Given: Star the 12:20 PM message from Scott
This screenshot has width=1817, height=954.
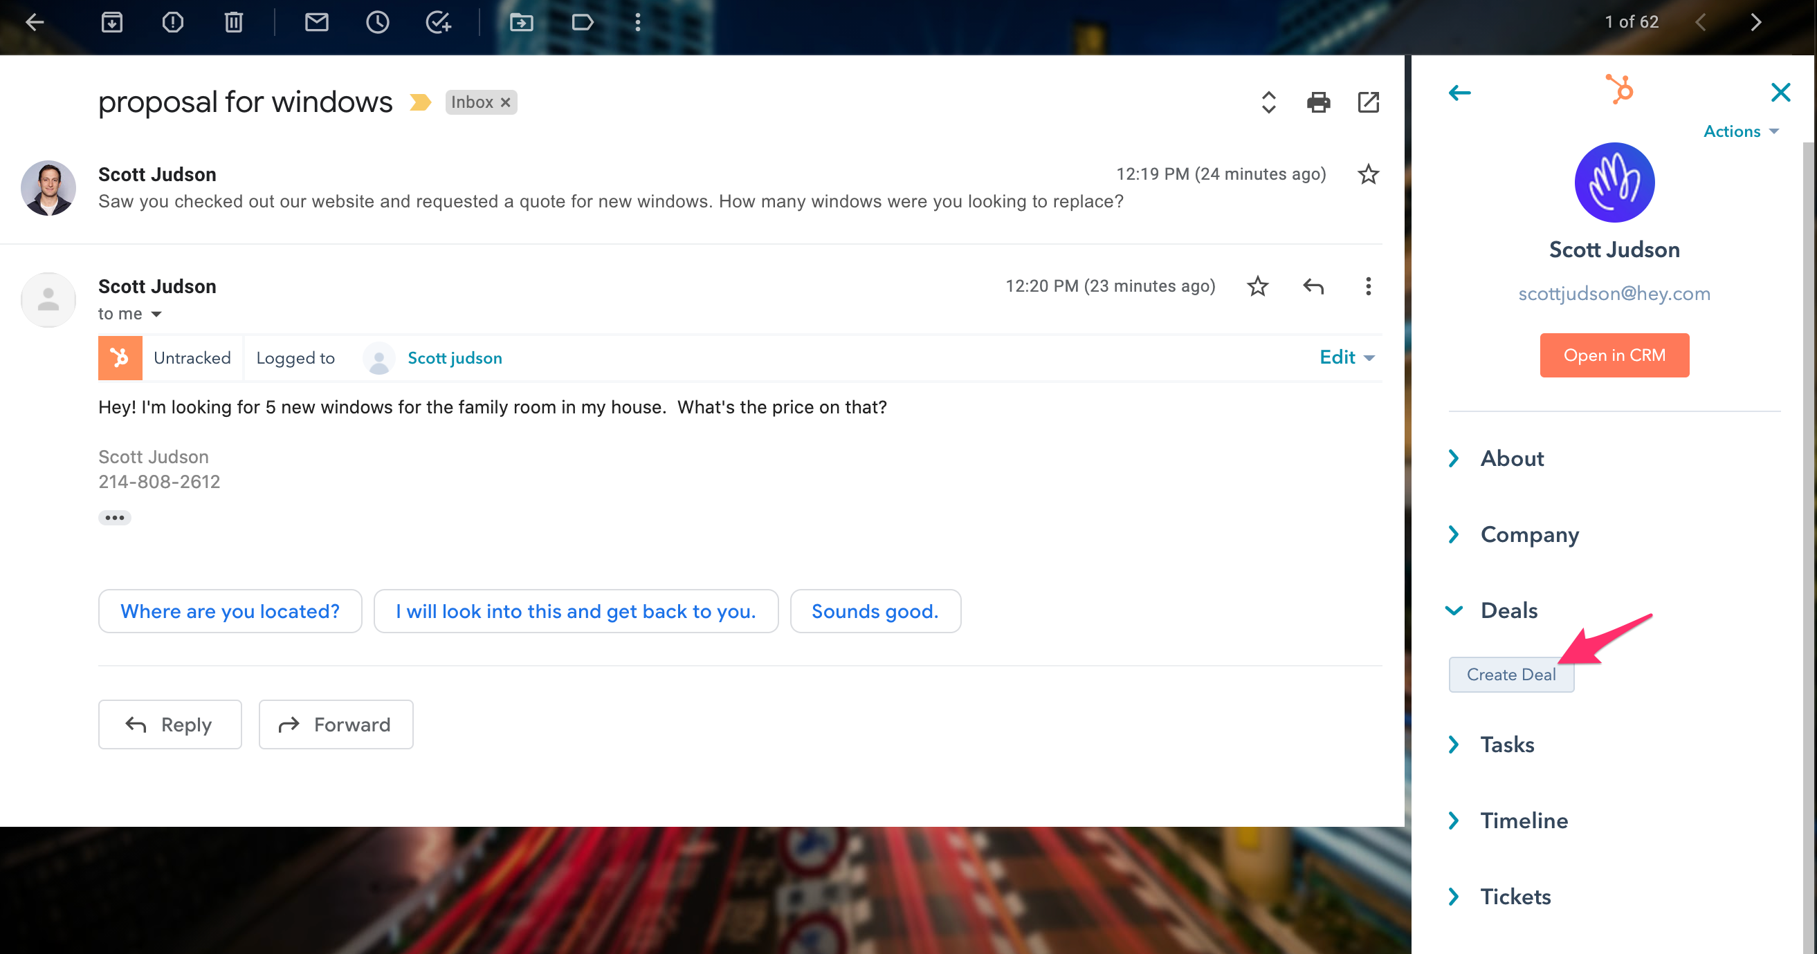Looking at the screenshot, I should coord(1258,286).
